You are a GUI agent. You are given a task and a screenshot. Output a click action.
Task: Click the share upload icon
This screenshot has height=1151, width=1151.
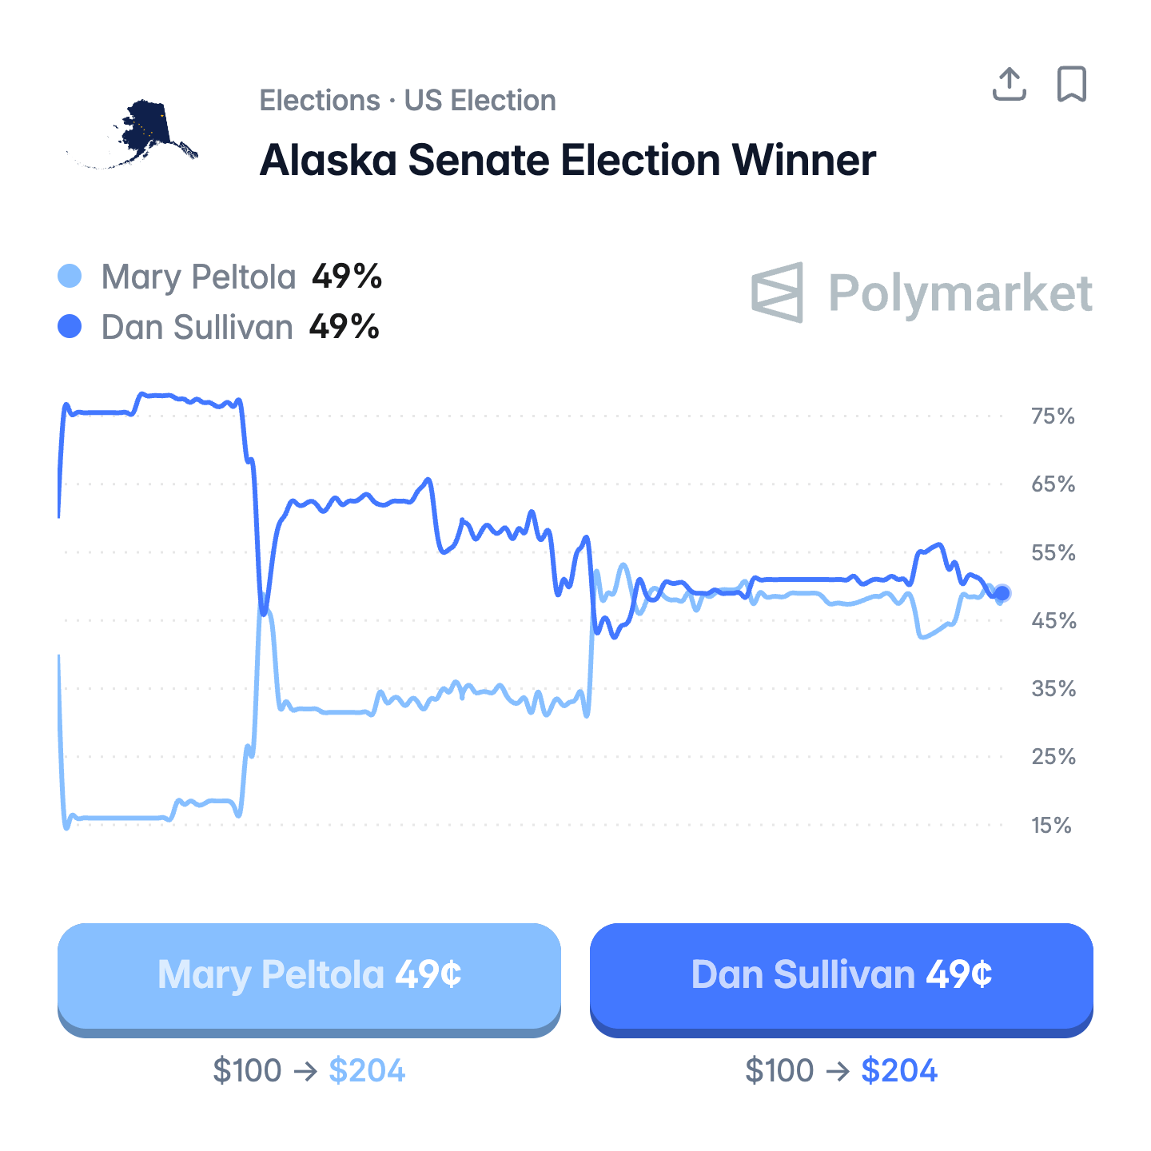click(x=1009, y=84)
